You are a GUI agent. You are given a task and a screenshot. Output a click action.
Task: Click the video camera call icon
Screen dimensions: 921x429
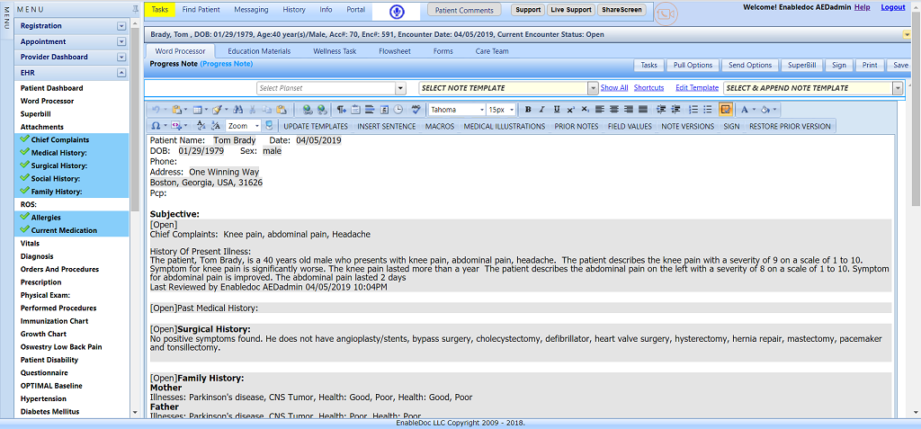coord(666,14)
